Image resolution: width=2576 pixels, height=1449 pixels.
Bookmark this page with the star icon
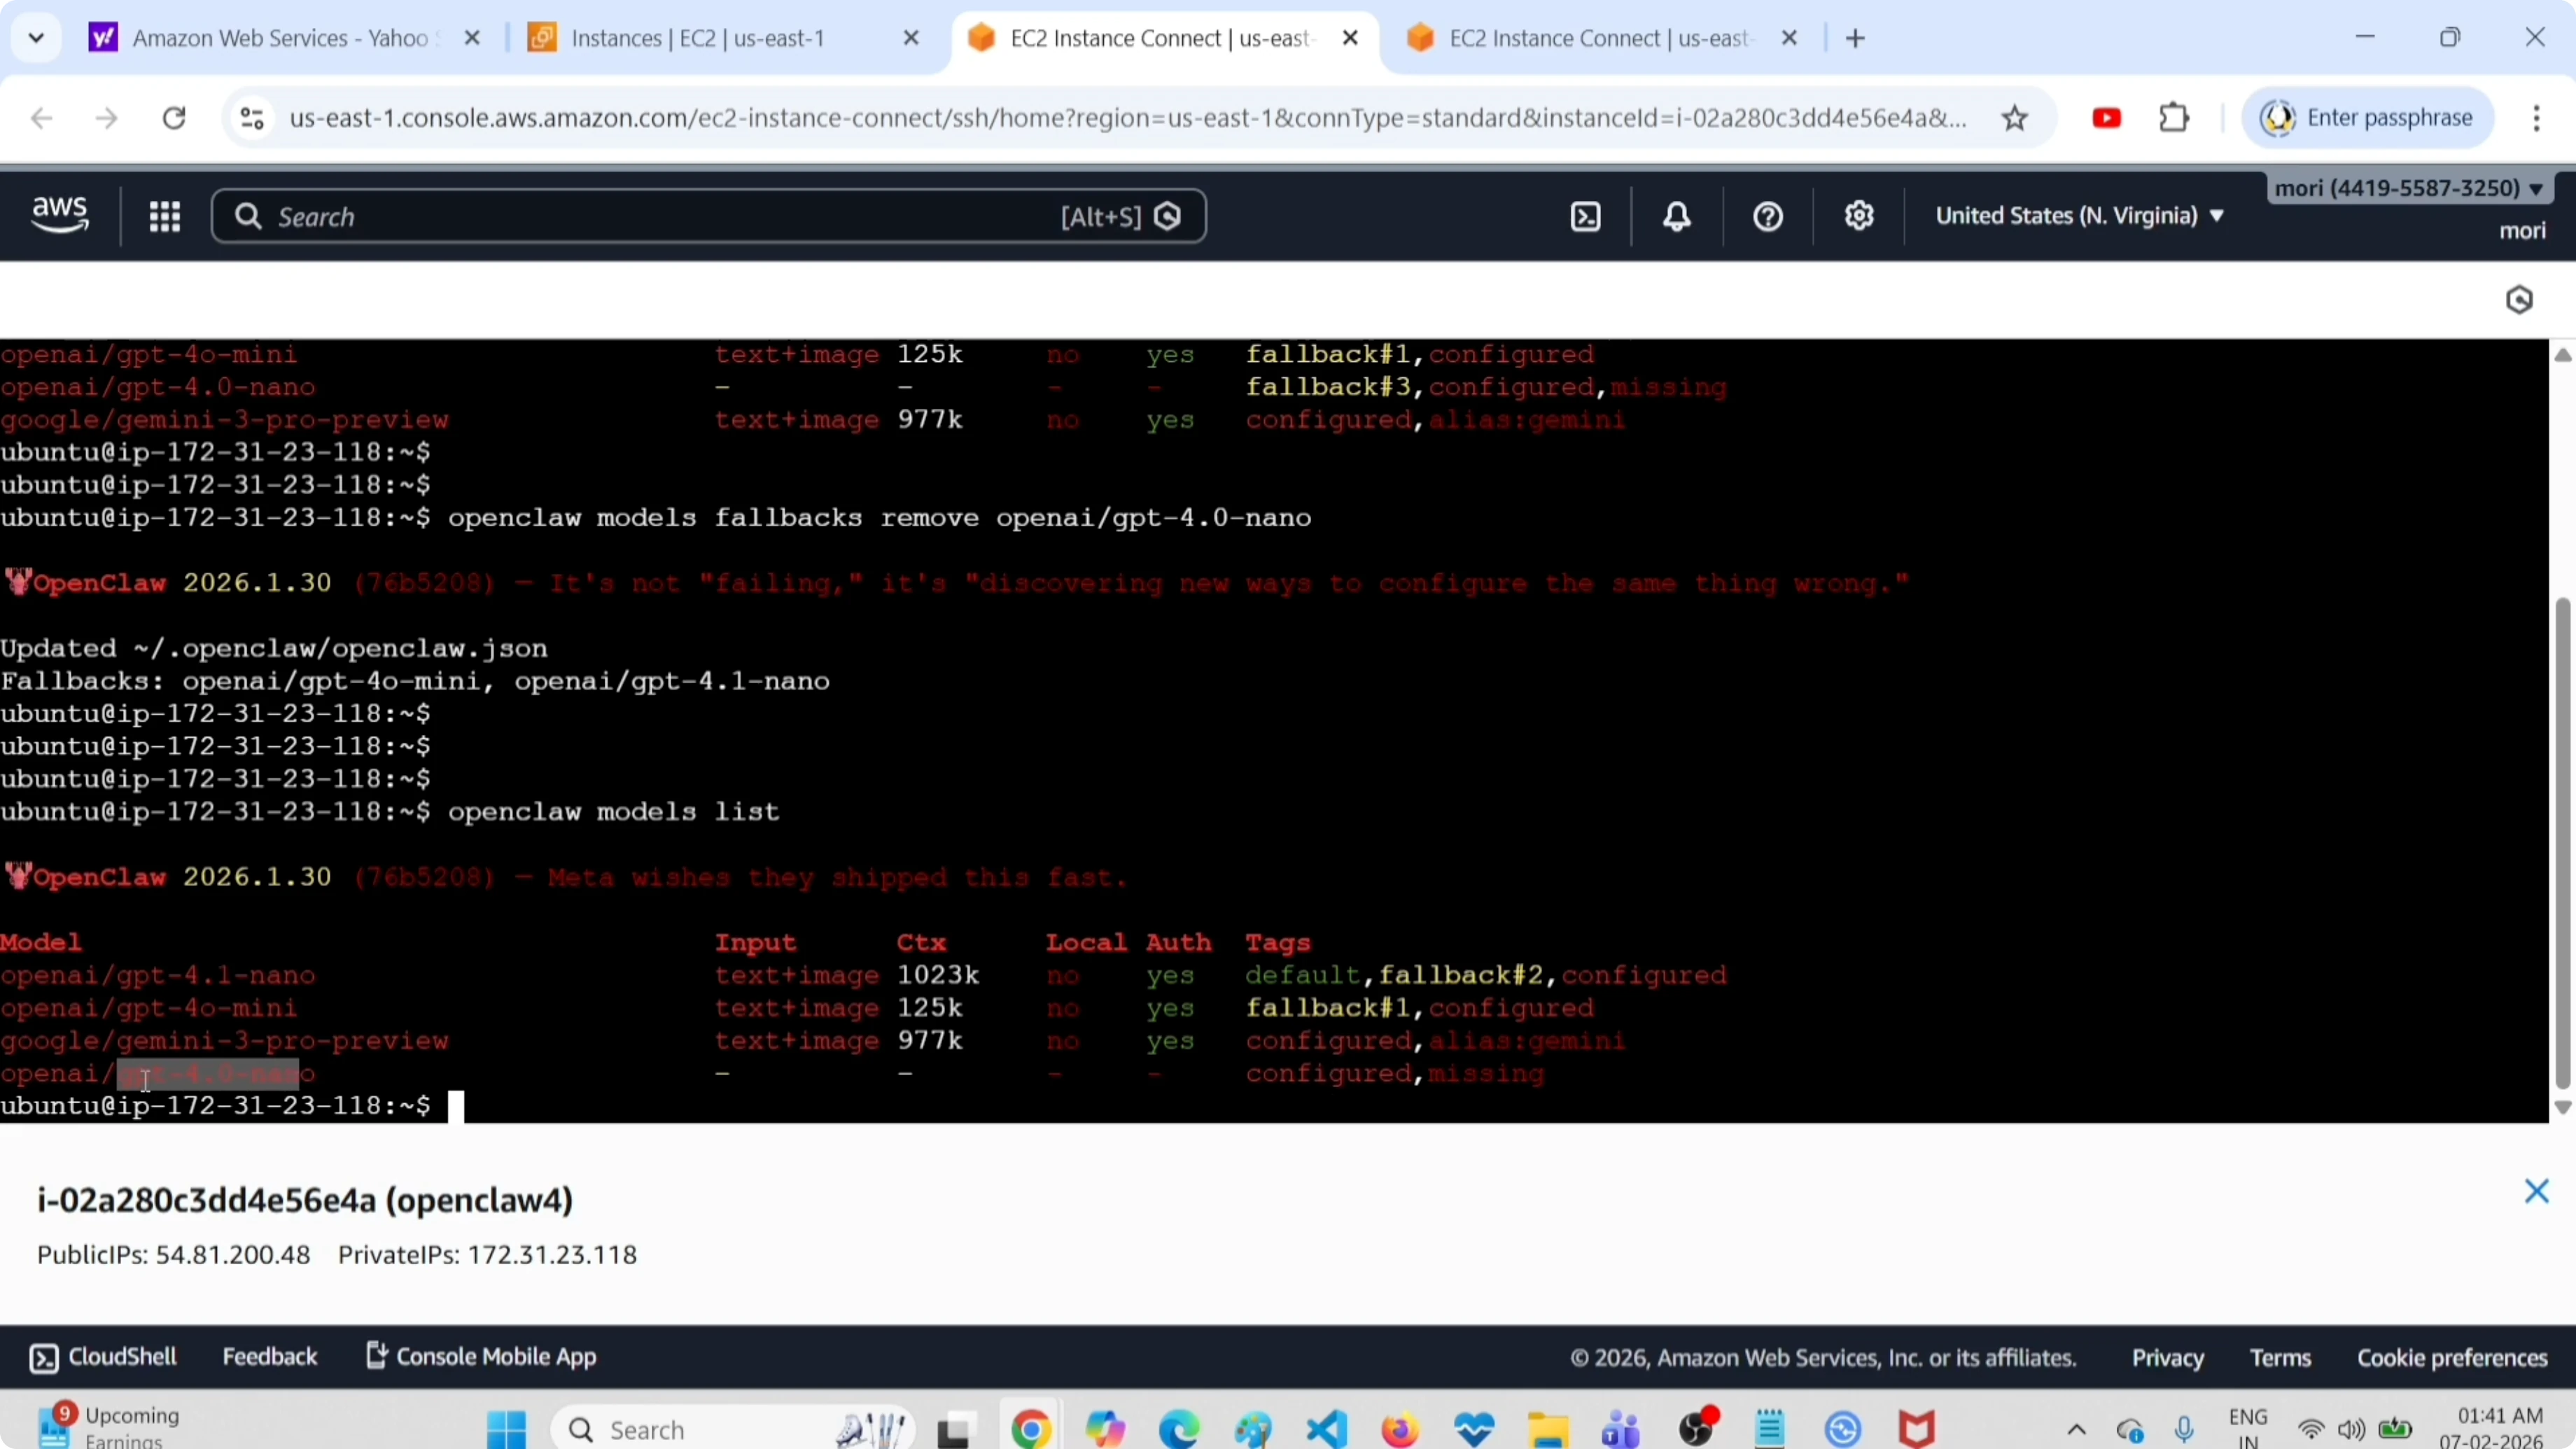(2015, 118)
